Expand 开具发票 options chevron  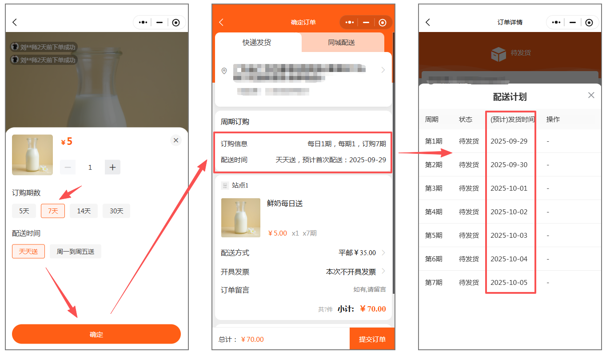[383, 271]
